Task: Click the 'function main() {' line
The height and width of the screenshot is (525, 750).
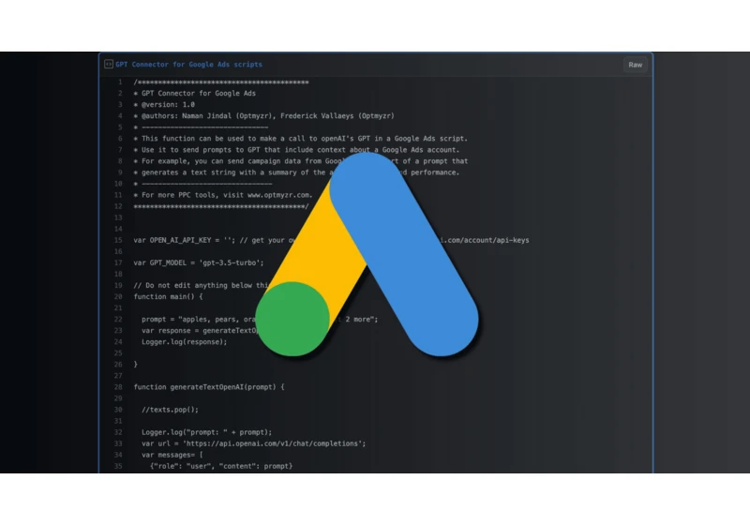Action: click(x=168, y=297)
